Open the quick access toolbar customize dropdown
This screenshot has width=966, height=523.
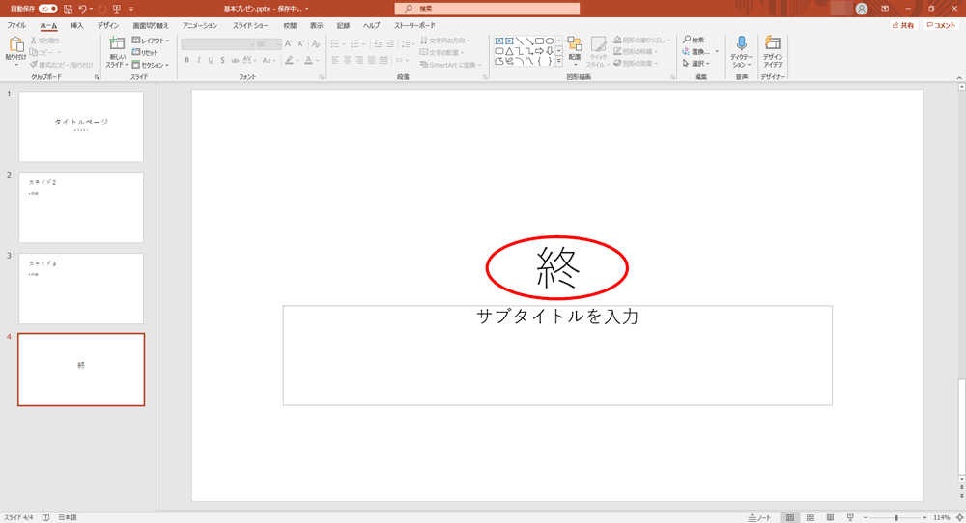click(x=131, y=9)
